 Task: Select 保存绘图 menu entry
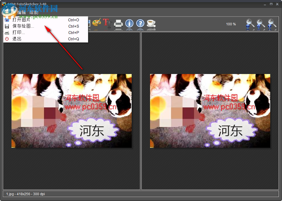(23, 26)
